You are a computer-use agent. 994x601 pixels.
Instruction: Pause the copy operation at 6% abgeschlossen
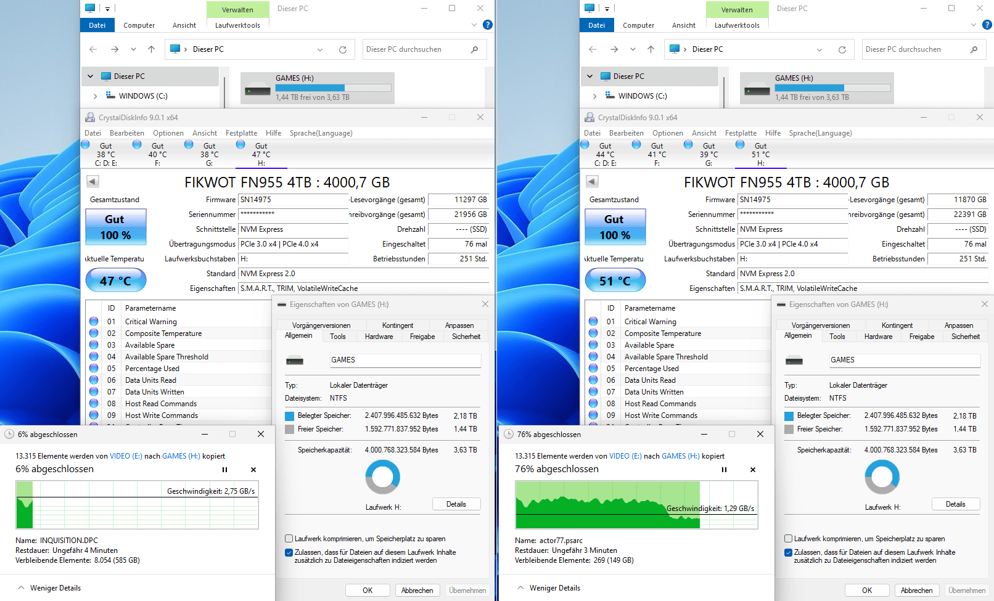(224, 470)
